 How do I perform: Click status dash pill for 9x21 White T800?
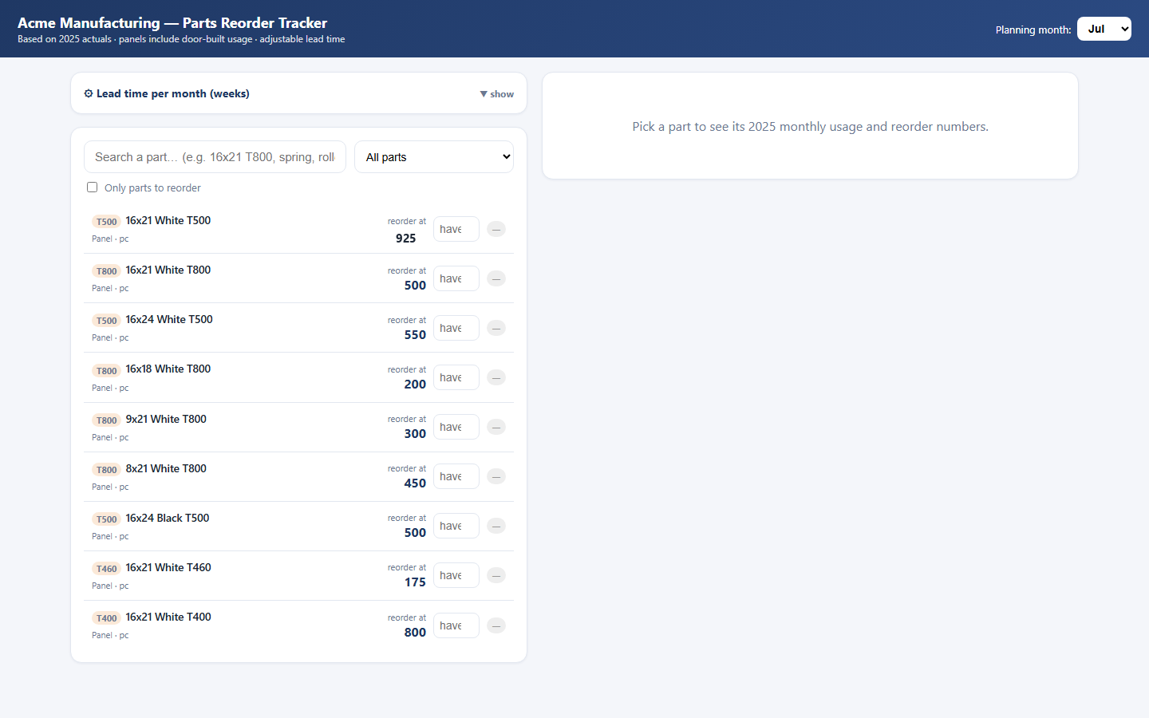[x=496, y=427]
